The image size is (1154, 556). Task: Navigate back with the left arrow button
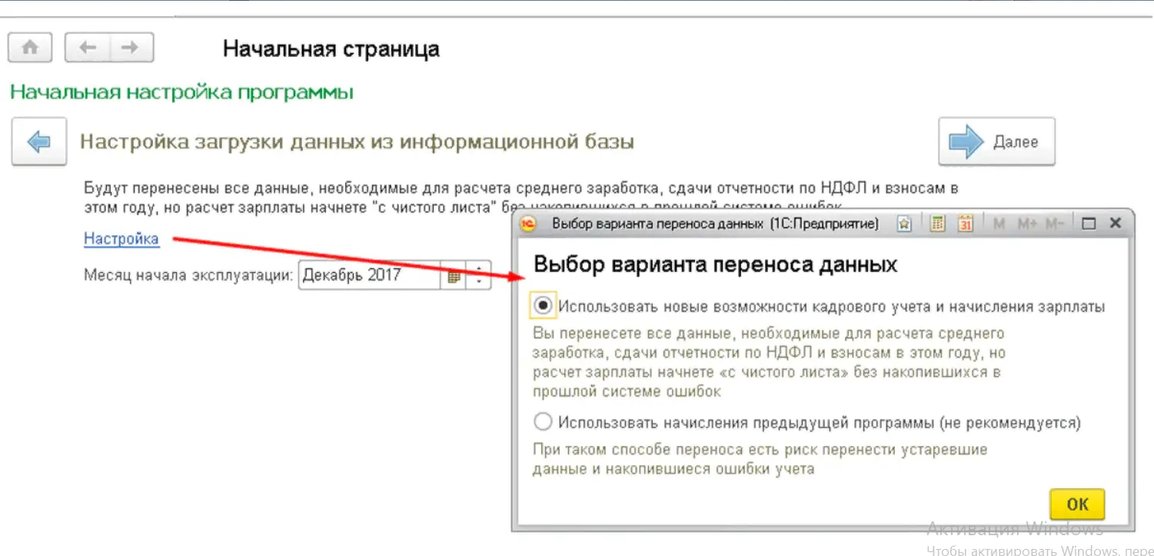[88, 48]
